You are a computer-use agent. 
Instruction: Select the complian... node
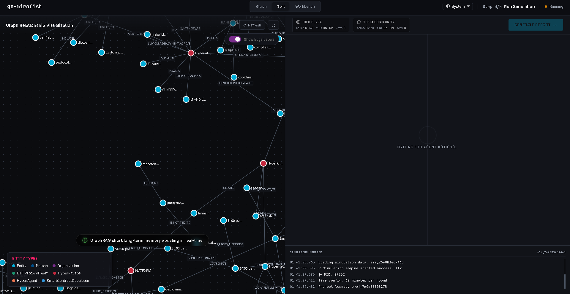[250, 47]
